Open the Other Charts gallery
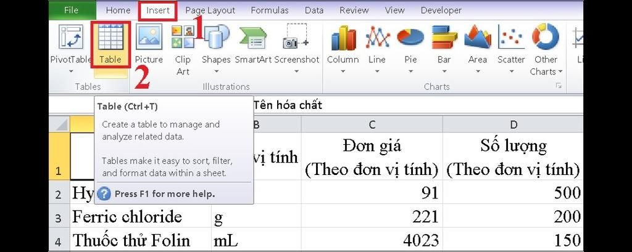Viewport: 632px width, 252px height. pyautogui.click(x=546, y=51)
